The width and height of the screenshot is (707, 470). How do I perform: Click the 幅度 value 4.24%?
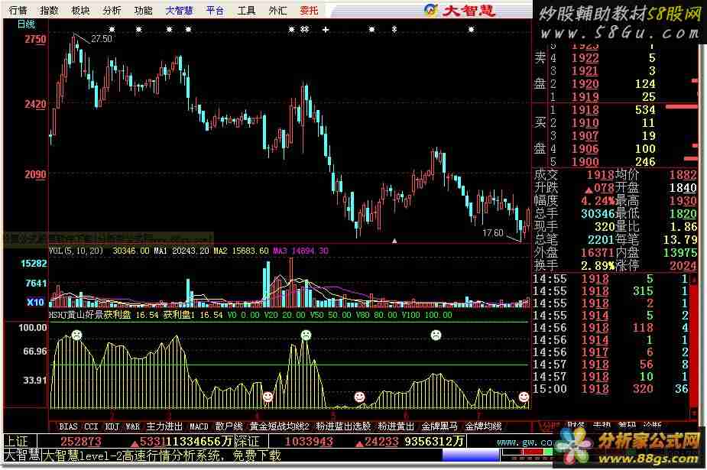point(597,200)
